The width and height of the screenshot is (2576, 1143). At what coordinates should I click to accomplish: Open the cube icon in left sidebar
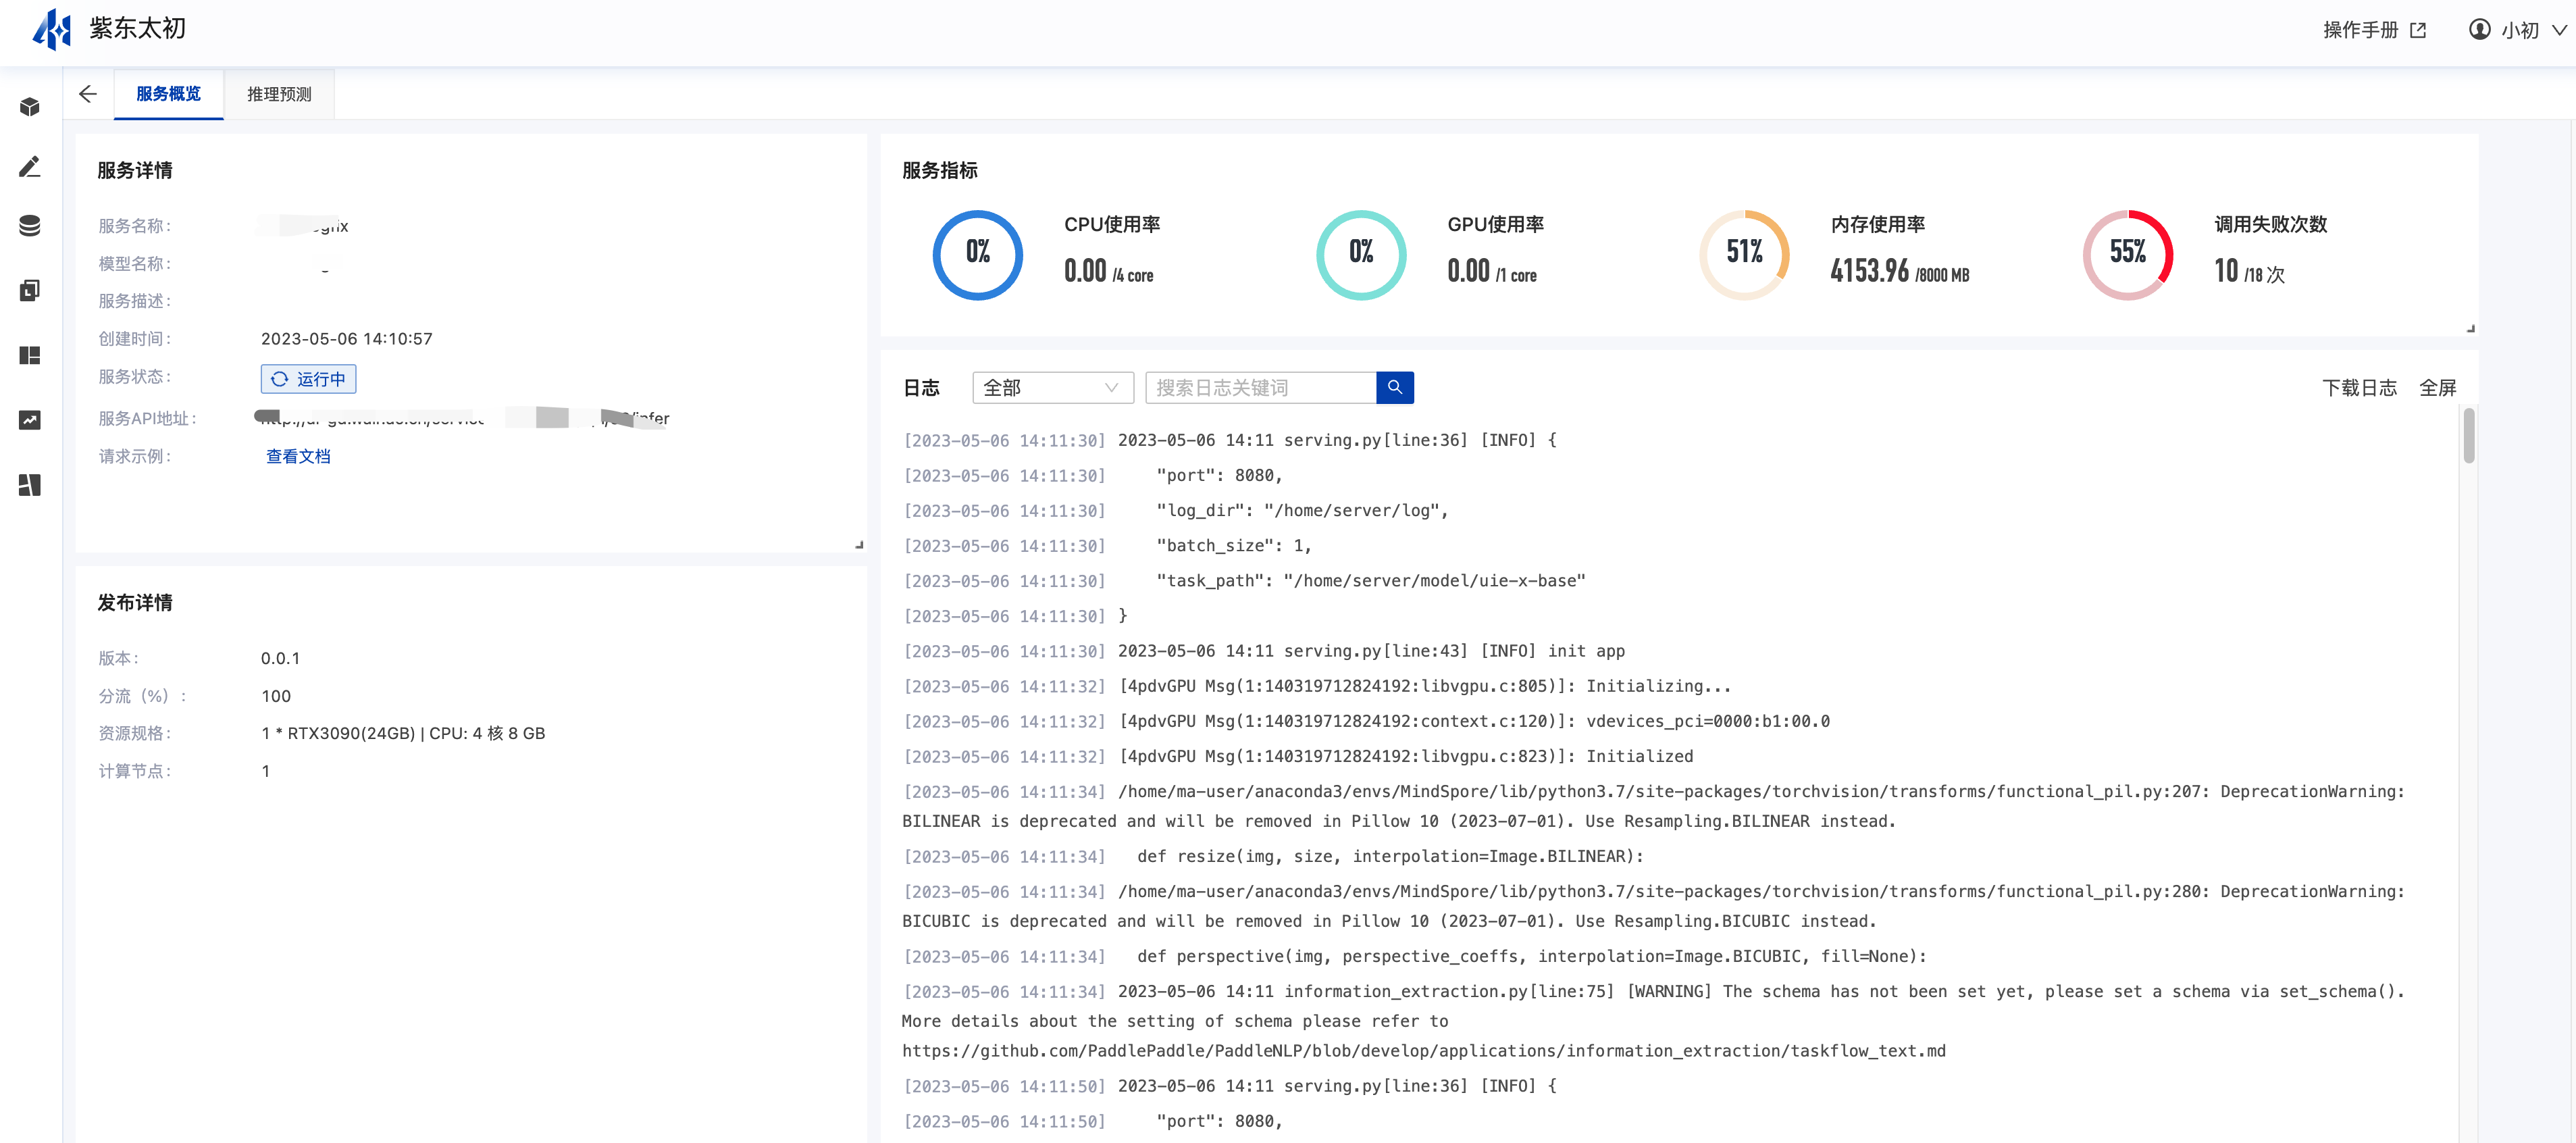coord(30,107)
